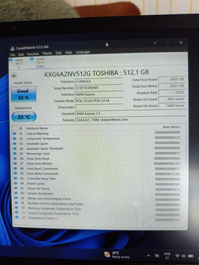
Task: Open the File menu
Action: pyautogui.click(x=13, y=55)
